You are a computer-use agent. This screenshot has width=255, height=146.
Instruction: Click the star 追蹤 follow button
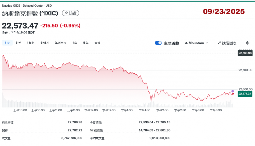[71, 13]
